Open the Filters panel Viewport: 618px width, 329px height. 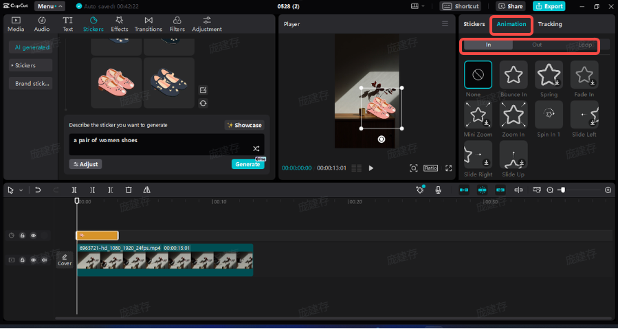(x=177, y=24)
